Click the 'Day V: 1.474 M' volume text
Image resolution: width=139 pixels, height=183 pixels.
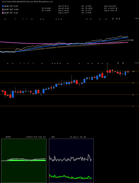[x=110, y=11]
